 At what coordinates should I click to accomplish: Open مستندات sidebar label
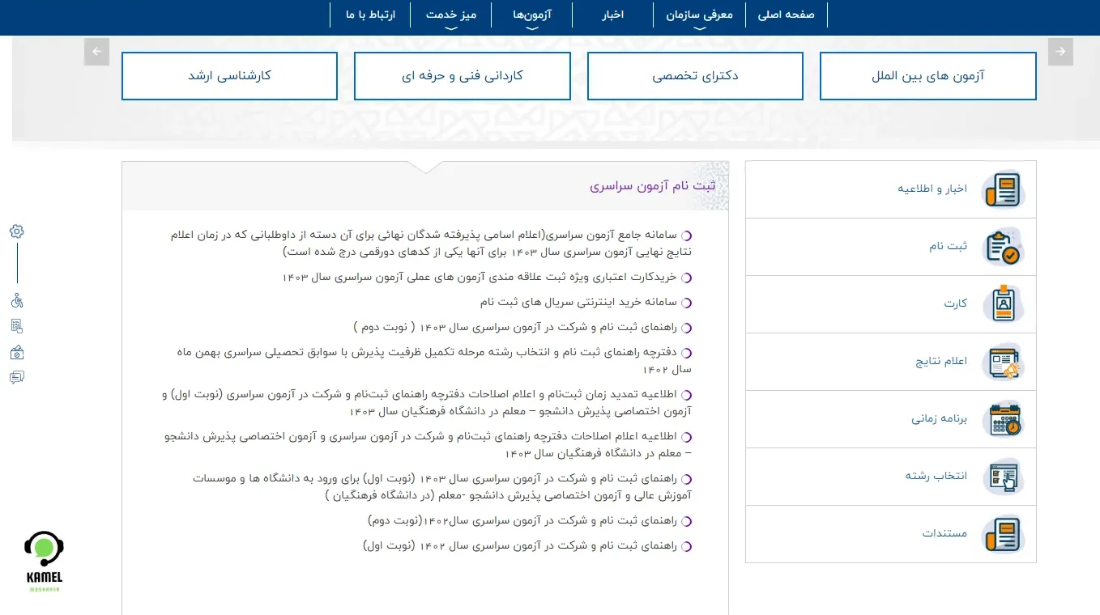[x=944, y=533]
